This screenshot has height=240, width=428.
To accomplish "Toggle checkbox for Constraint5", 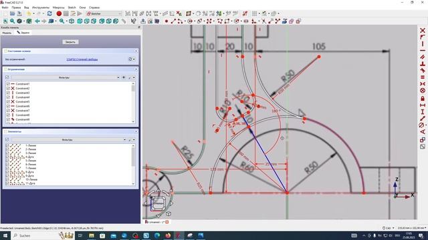I will click(8, 101).
